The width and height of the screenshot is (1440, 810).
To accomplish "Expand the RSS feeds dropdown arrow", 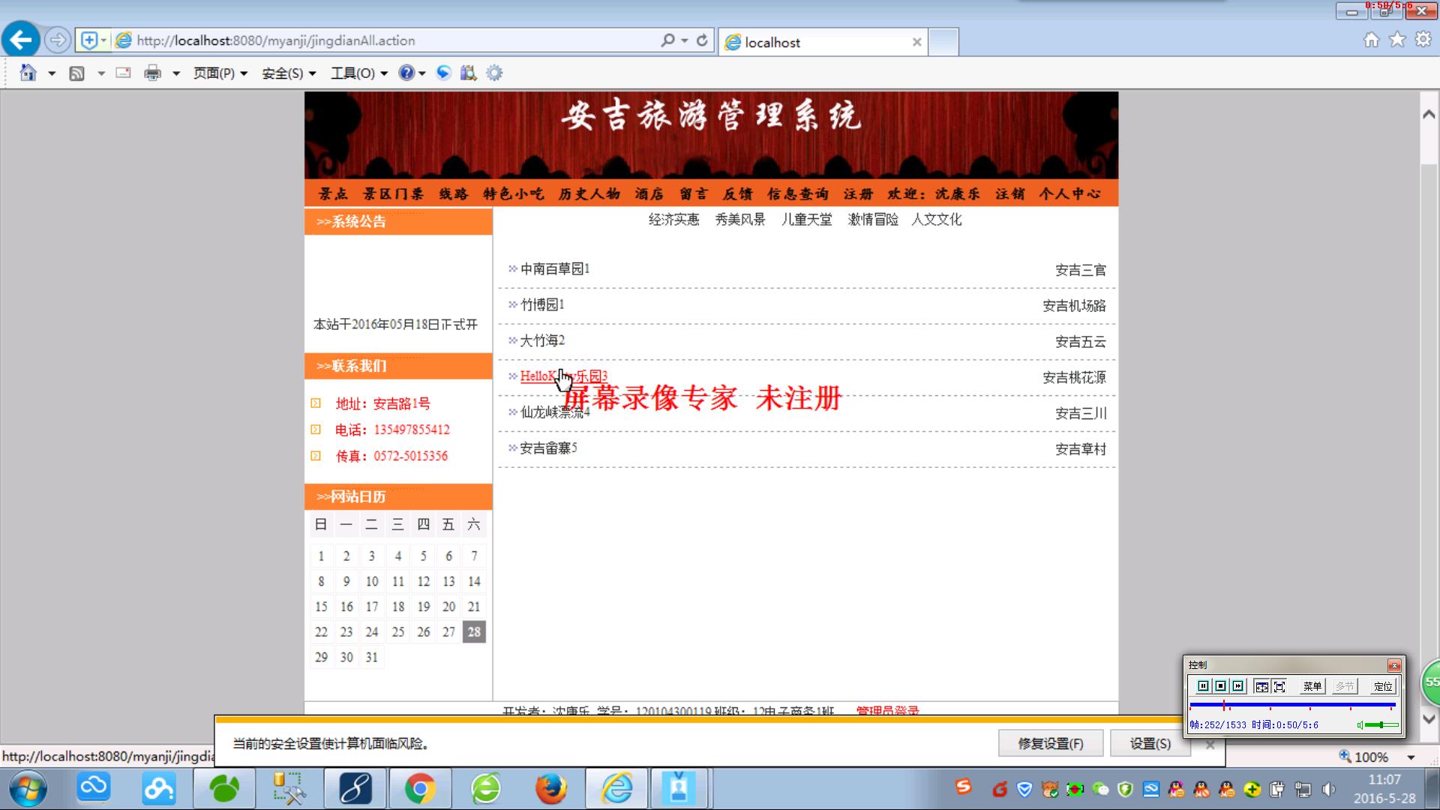I will coord(100,73).
